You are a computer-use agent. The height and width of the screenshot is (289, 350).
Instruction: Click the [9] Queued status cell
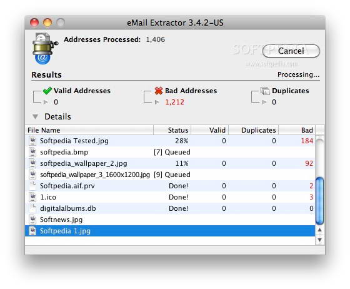pos(172,175)
